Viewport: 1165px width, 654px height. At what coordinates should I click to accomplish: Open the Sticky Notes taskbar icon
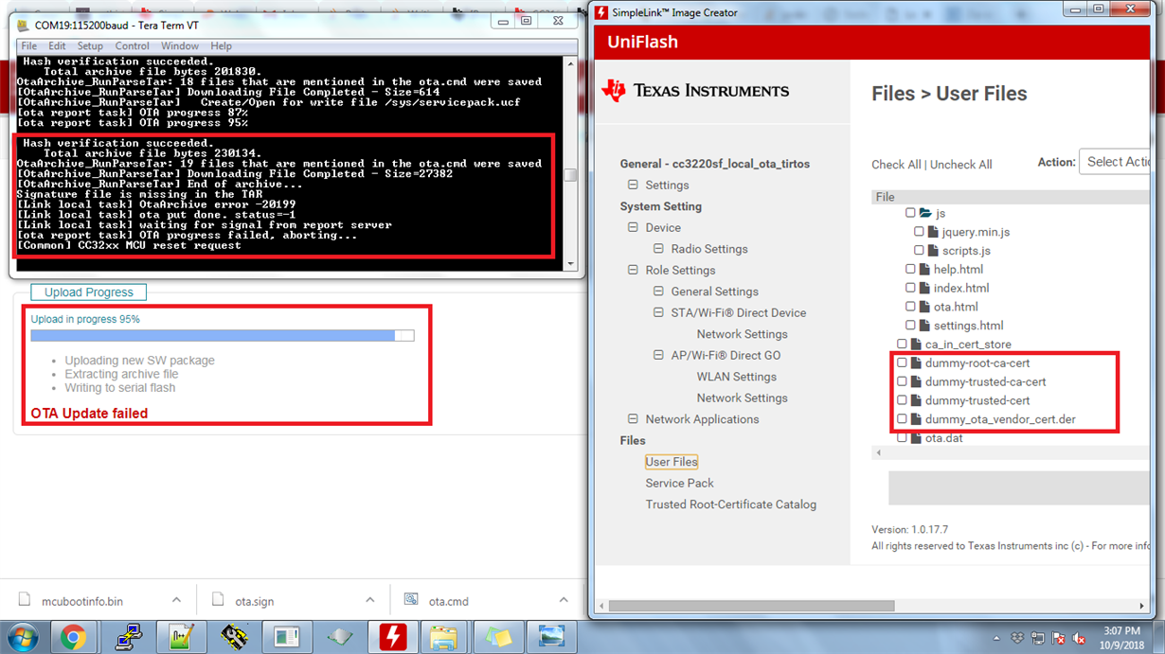497,637
